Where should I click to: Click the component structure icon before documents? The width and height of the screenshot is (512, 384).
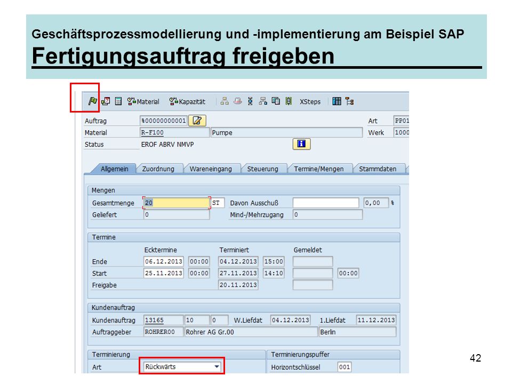pos(263,101)
